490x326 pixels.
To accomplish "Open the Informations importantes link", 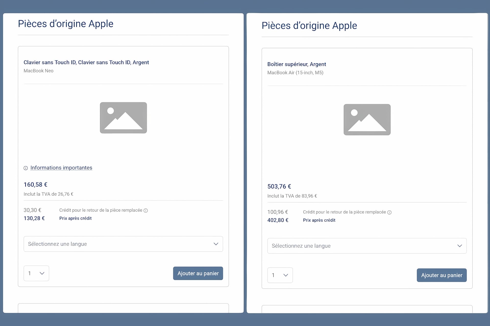I will point(61,168).
